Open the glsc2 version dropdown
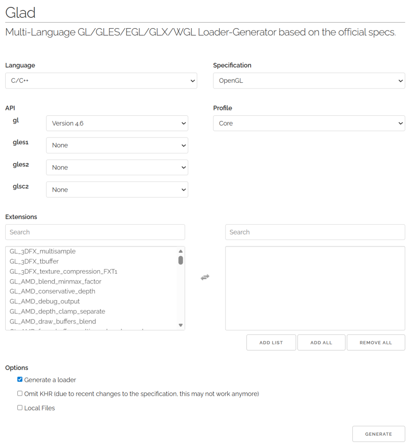This screenshot has width=410, height=444. pos(117,189)
